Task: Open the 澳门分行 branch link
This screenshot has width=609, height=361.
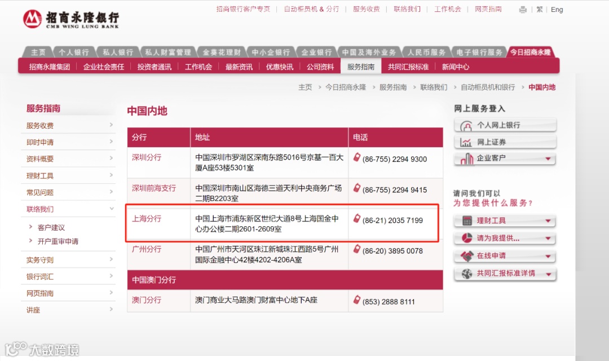Action: (147, 300)
